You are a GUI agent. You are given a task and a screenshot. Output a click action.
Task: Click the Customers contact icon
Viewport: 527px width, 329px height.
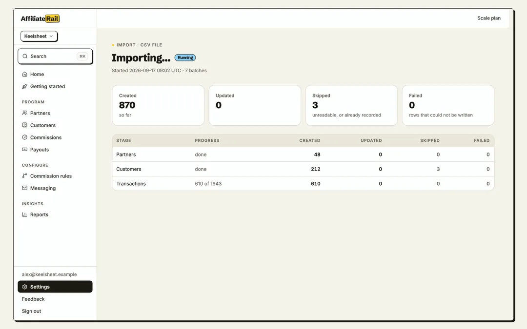click(x=24, y=125)
